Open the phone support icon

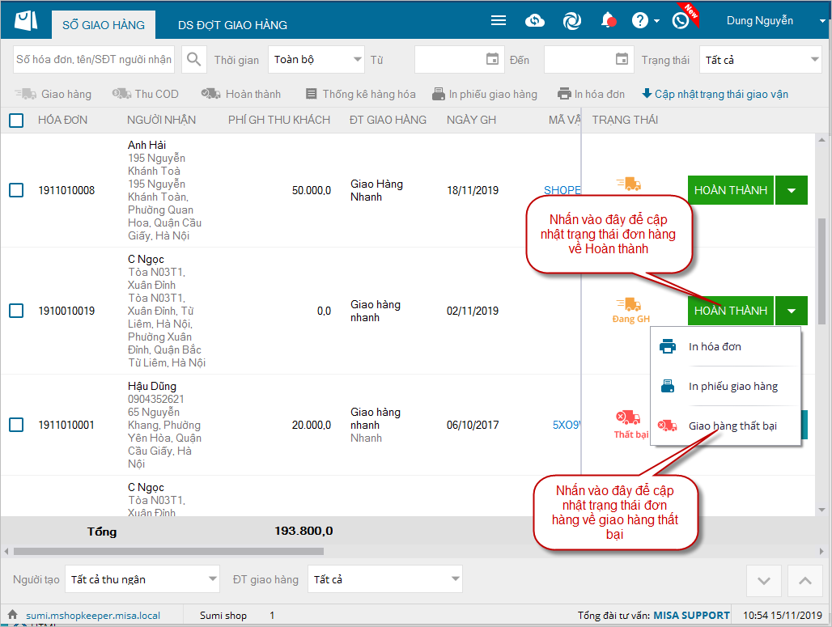tap(681, 21)
